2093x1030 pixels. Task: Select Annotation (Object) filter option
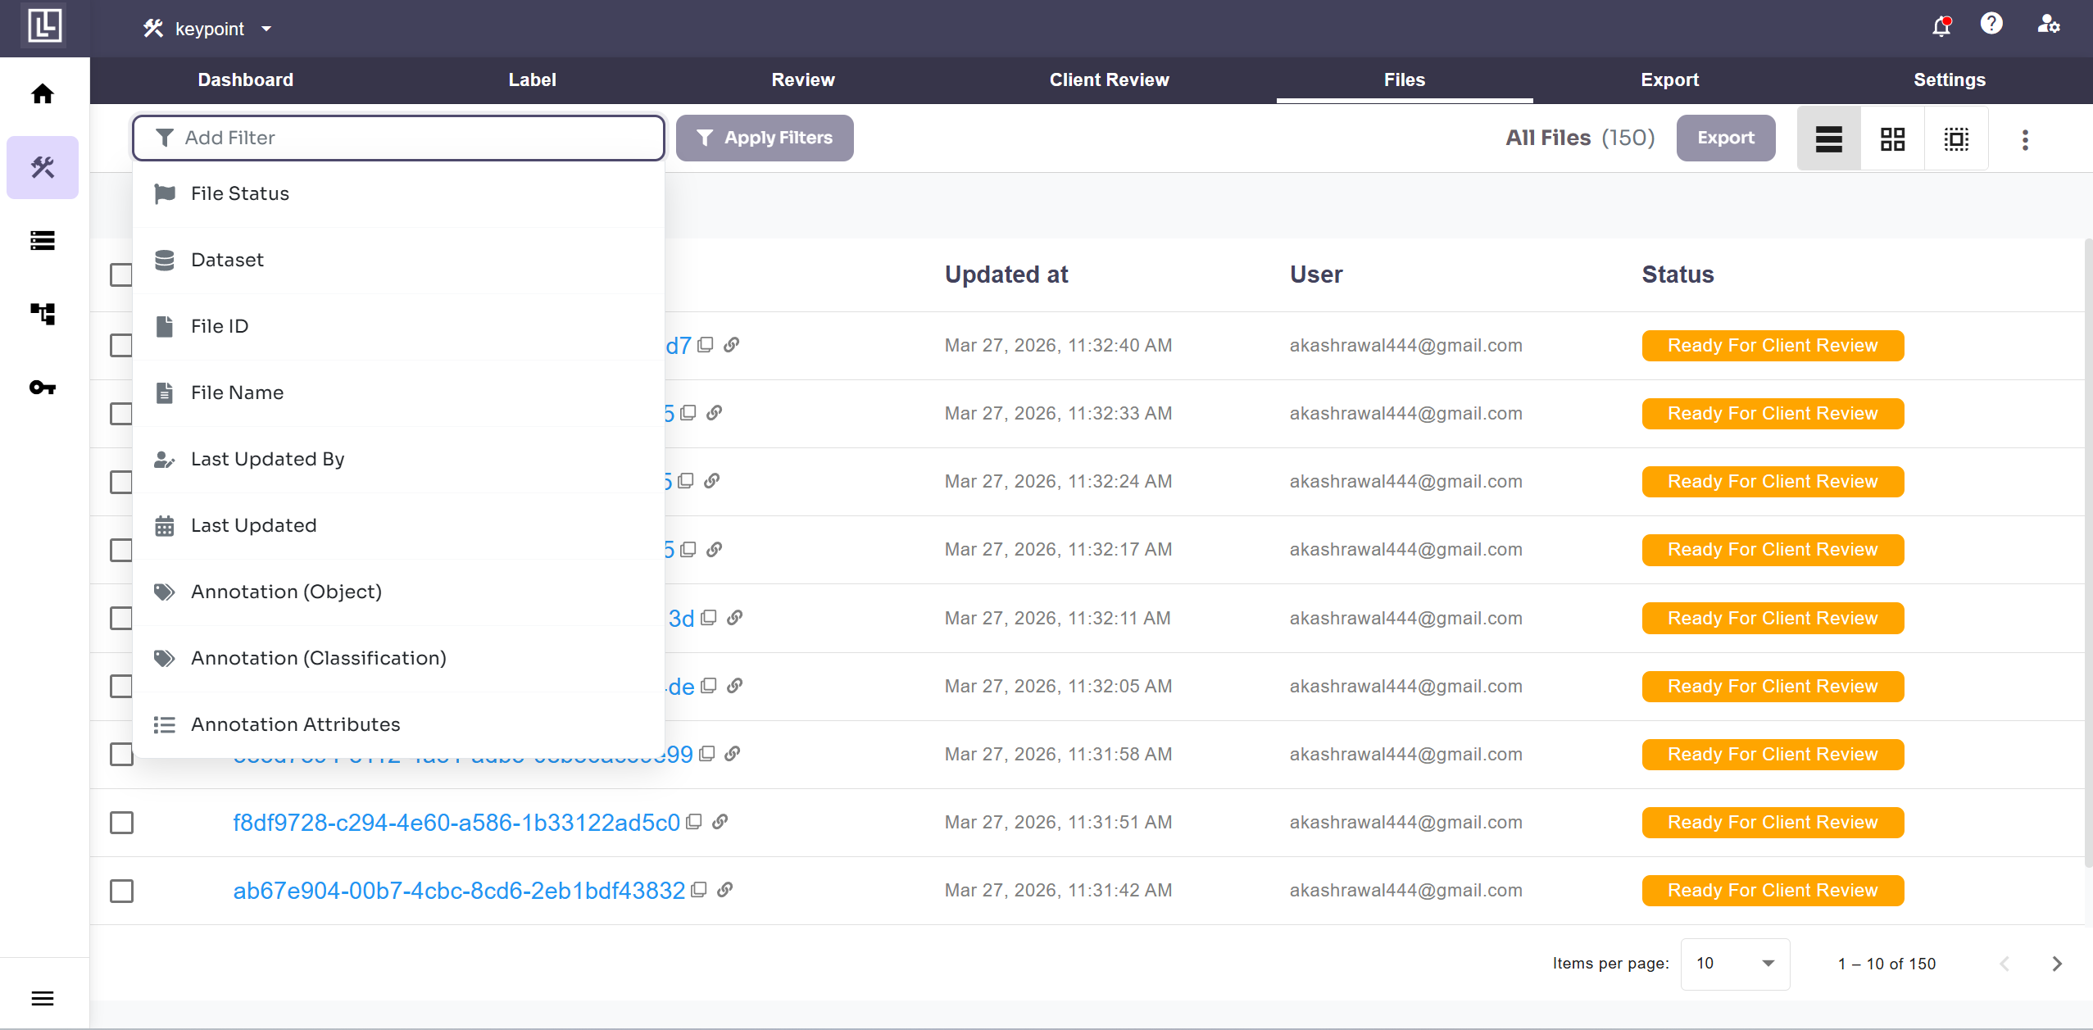(286, 592)
